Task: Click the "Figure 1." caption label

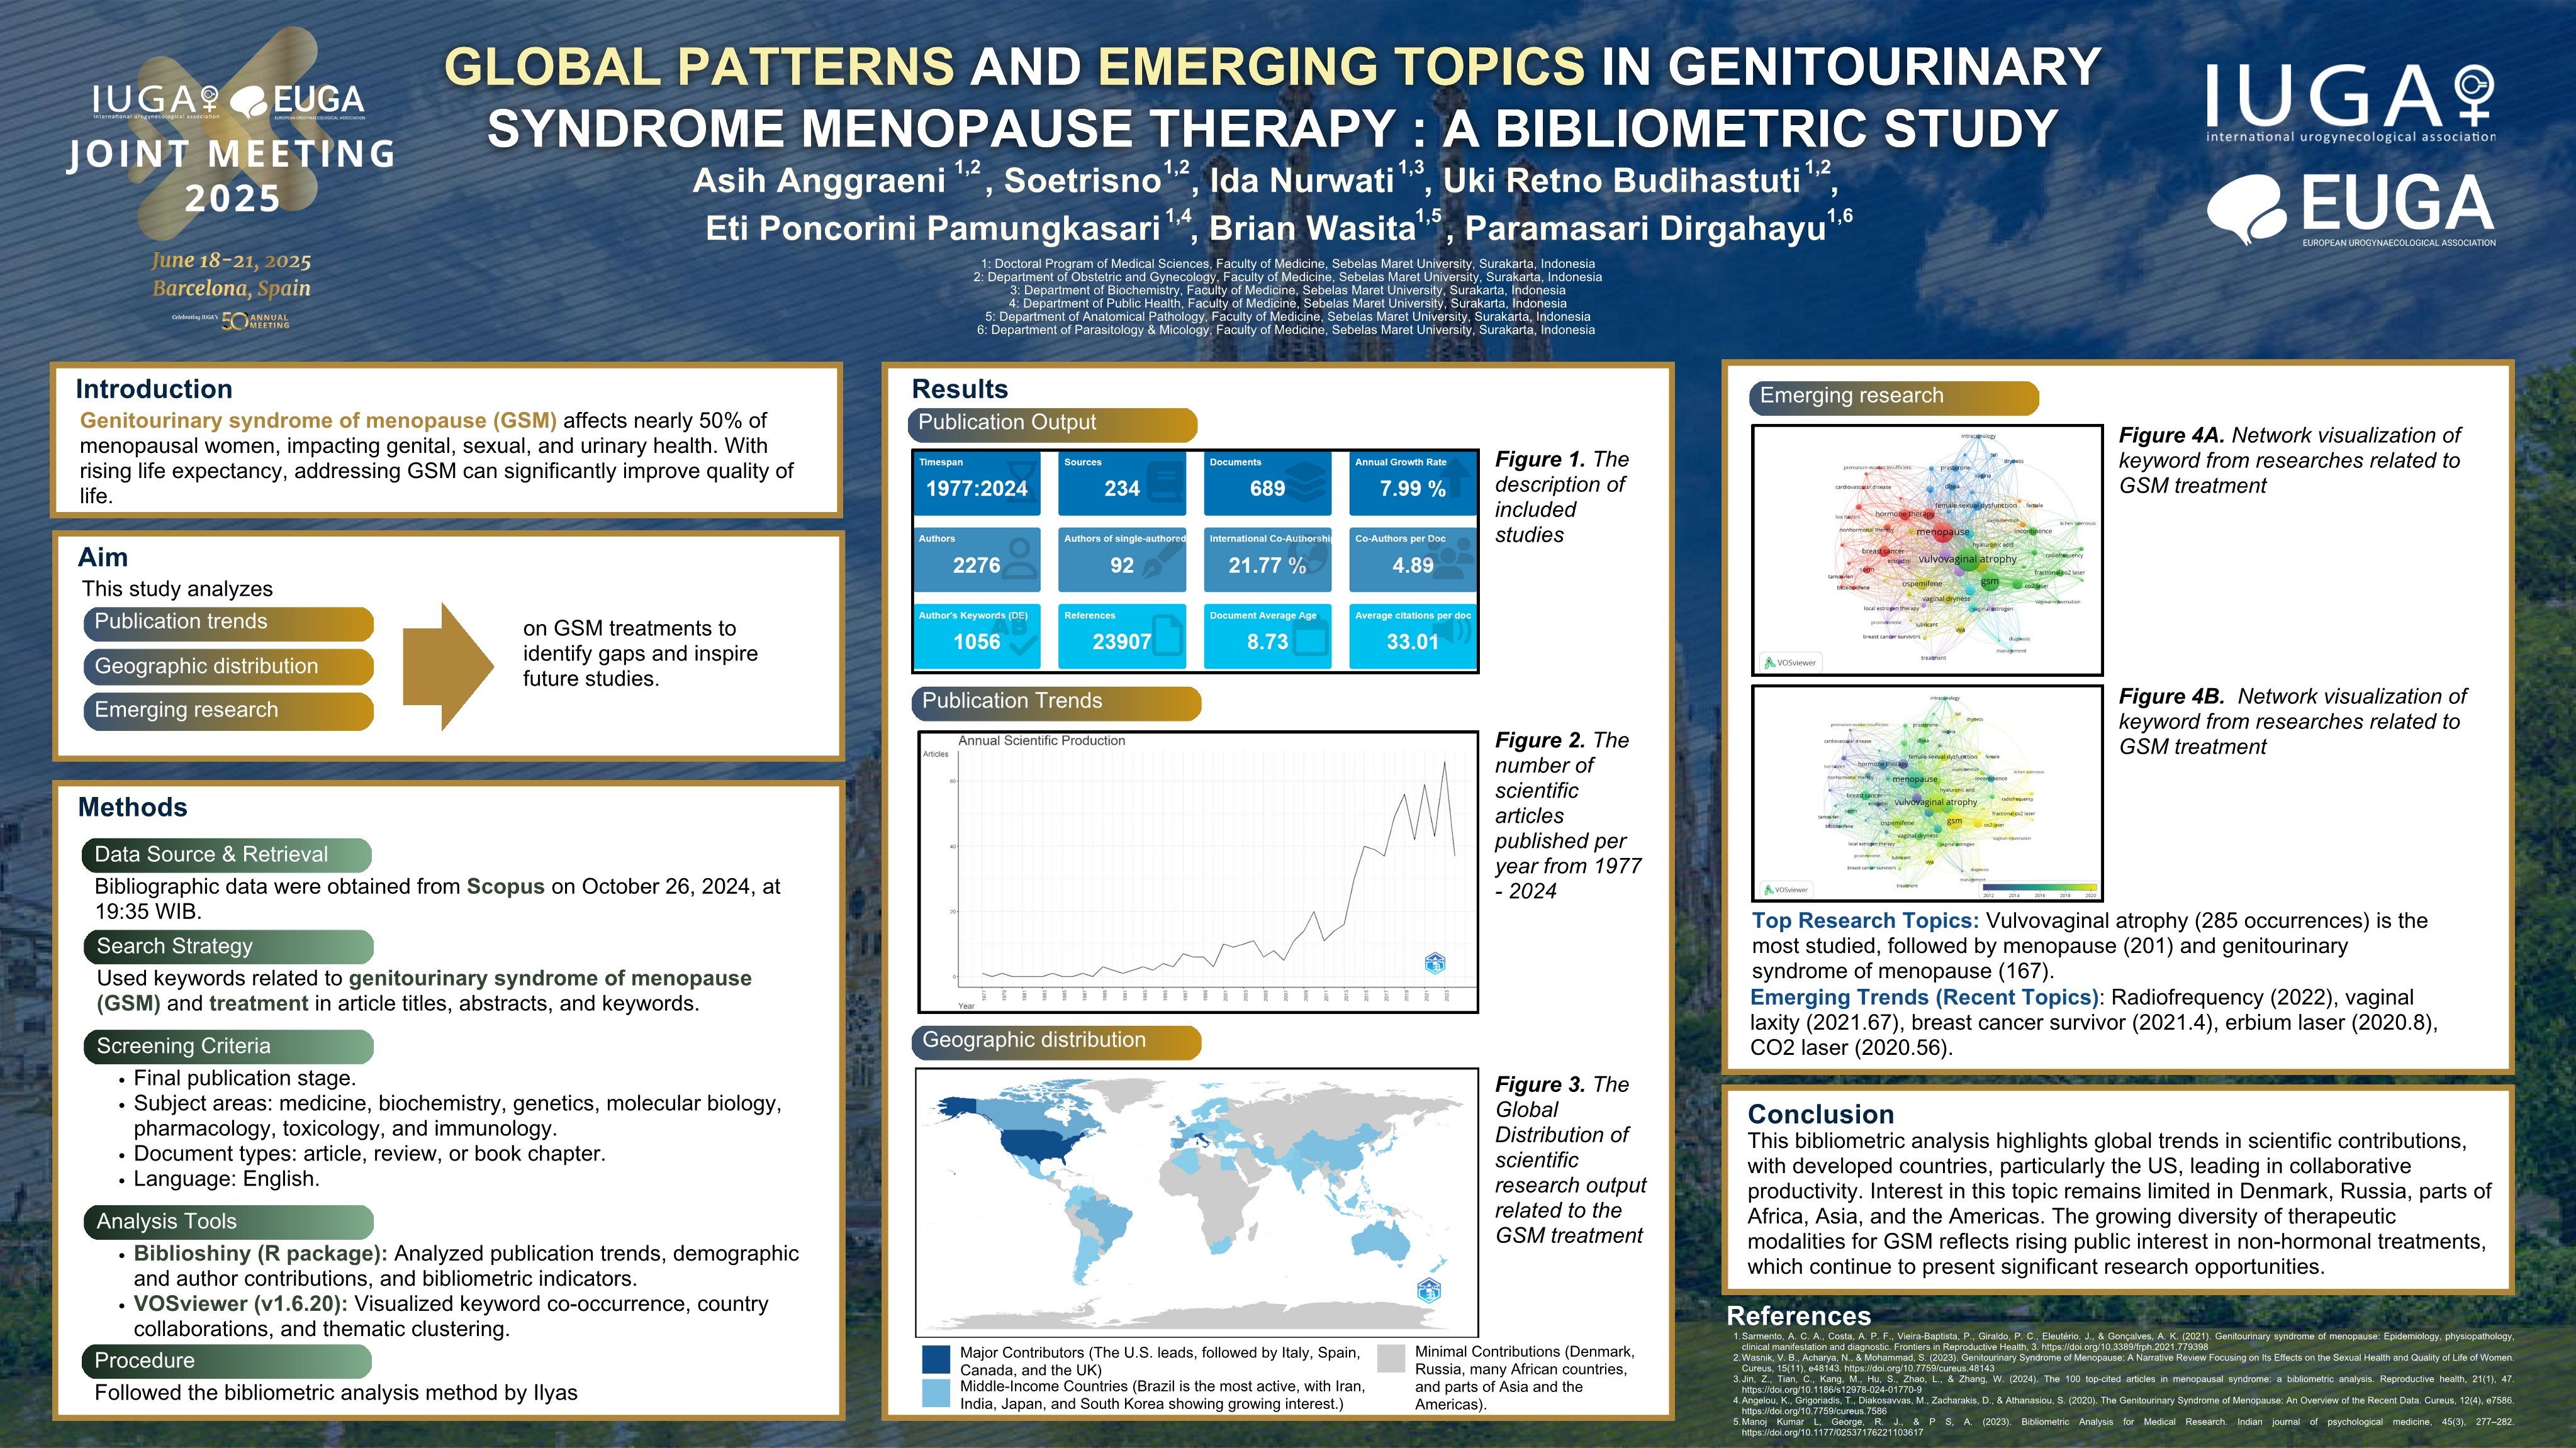Action: click(1541, 459)
